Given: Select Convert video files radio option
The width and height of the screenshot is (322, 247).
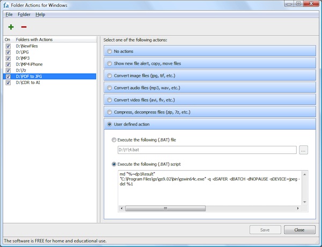Looking at the screenshot, I should tap(109, 100).
